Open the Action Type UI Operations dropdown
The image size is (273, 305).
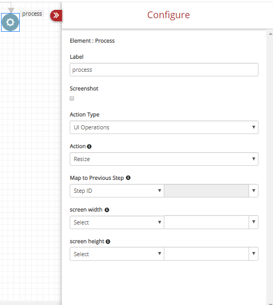point(164,127)
